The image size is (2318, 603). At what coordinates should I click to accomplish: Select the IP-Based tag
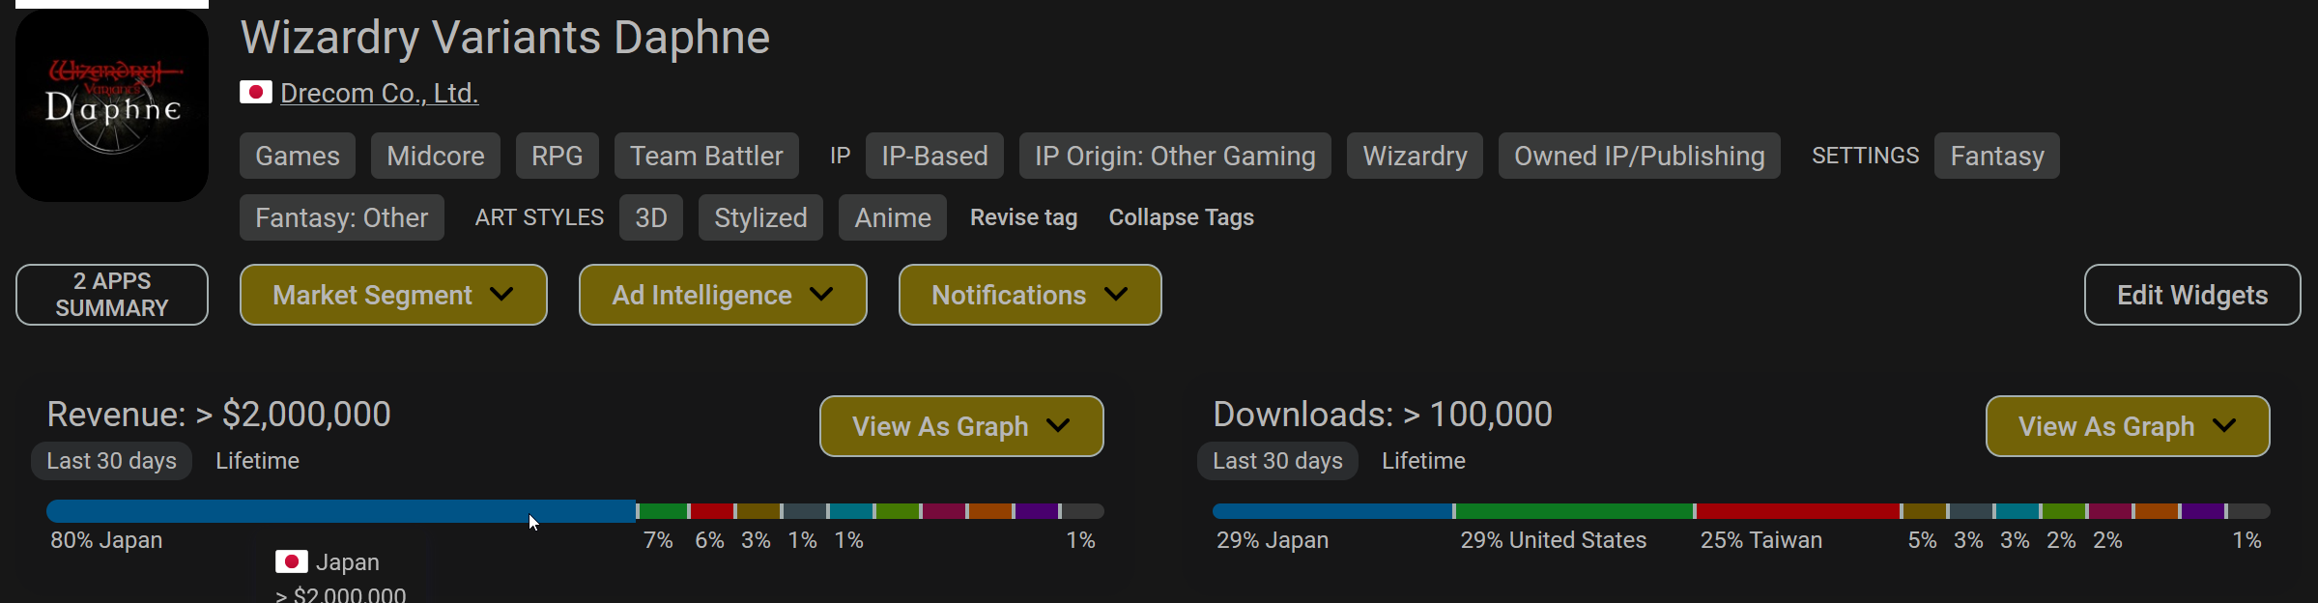pos(934,156)
